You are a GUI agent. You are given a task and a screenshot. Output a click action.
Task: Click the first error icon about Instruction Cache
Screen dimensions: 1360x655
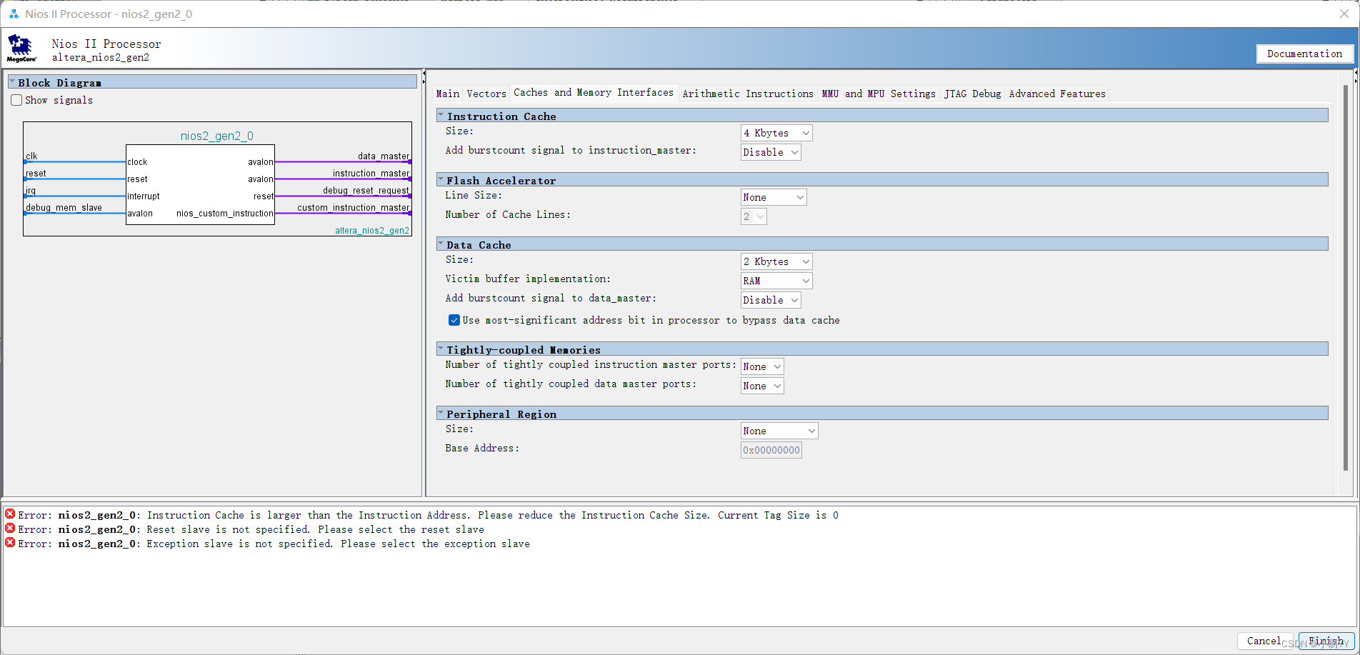tap(10, 514)
